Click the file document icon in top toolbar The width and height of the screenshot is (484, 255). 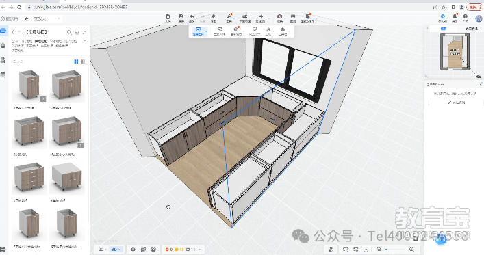pyautogui.click(x=168, y=16)
